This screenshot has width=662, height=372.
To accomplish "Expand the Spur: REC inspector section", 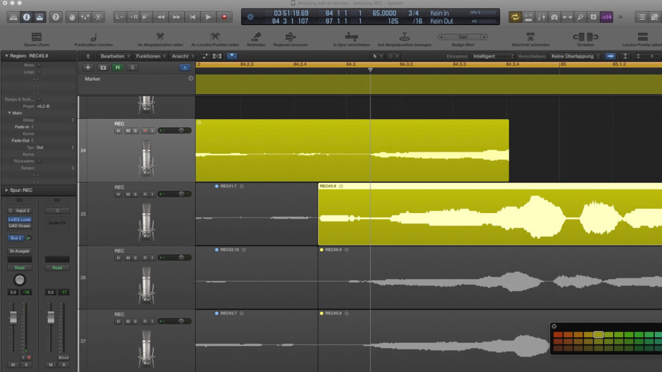I will point(6,191).
